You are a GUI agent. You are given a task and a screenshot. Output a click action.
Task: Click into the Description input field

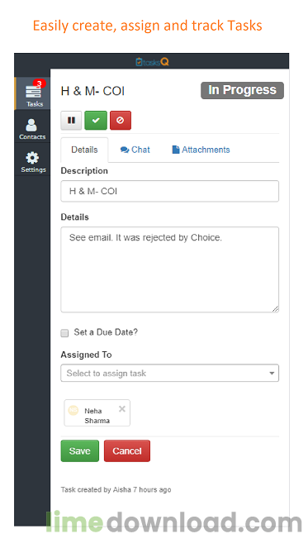pyautogui.click(x=170, y=191)
